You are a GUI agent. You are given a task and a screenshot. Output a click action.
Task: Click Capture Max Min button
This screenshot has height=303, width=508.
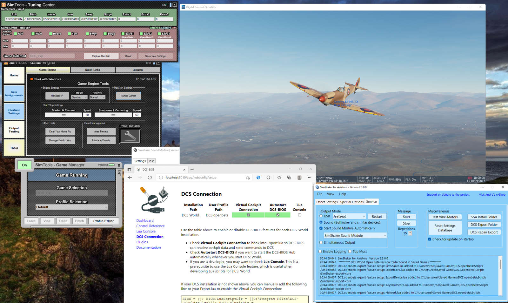click(101, 56)
